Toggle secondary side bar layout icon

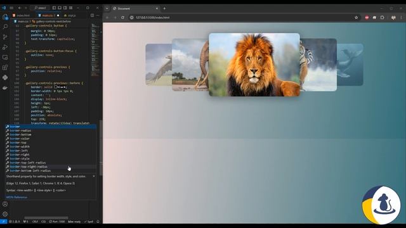[65, 8]
